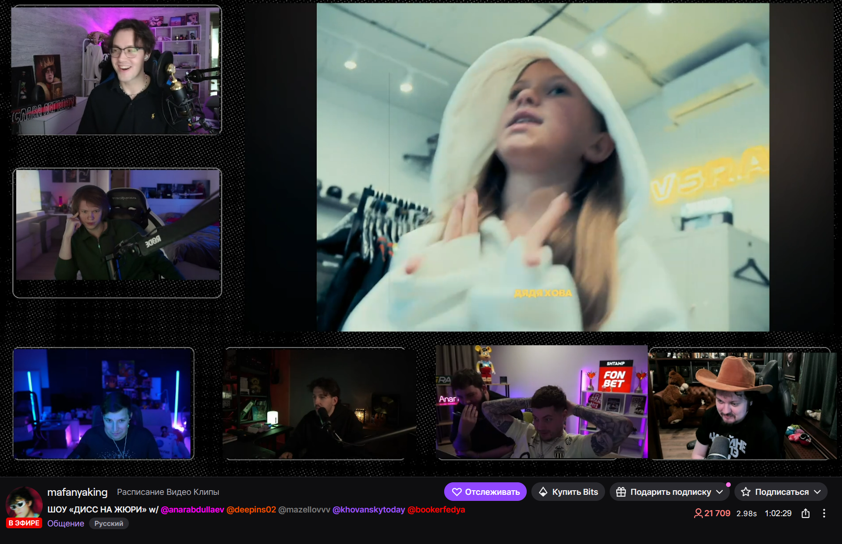Switch to the Клипы tab
Image resolution: width=842 pixels, height=544 pixels.
[206, 492]
